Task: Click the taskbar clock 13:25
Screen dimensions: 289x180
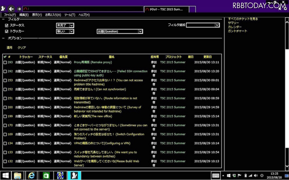Action: tap(275, 175)
